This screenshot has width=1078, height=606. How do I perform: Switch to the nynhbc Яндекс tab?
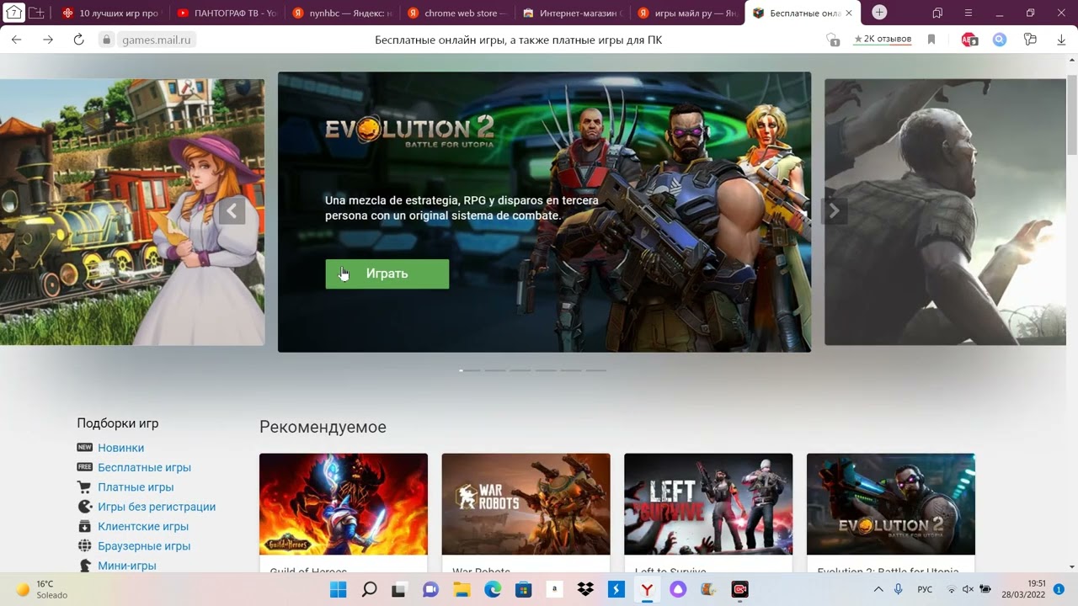pyautogui.click(x=341, y=13)
